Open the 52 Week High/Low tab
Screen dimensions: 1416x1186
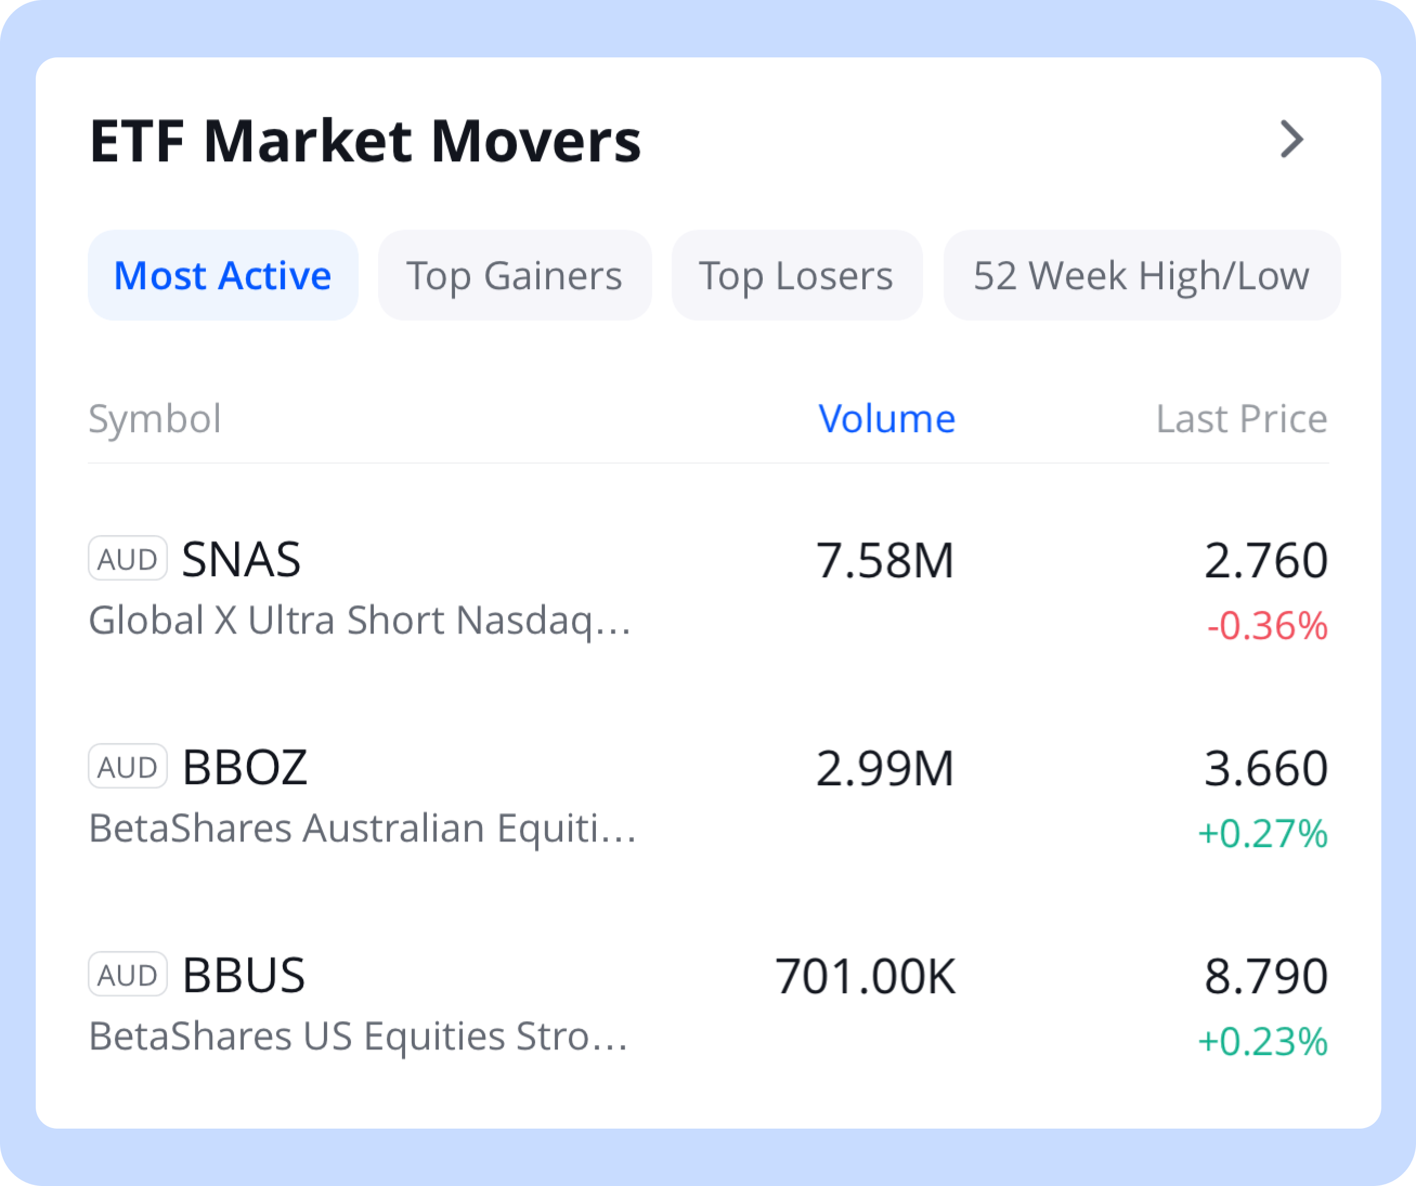pyautogui.click(x=1141, y=275)
